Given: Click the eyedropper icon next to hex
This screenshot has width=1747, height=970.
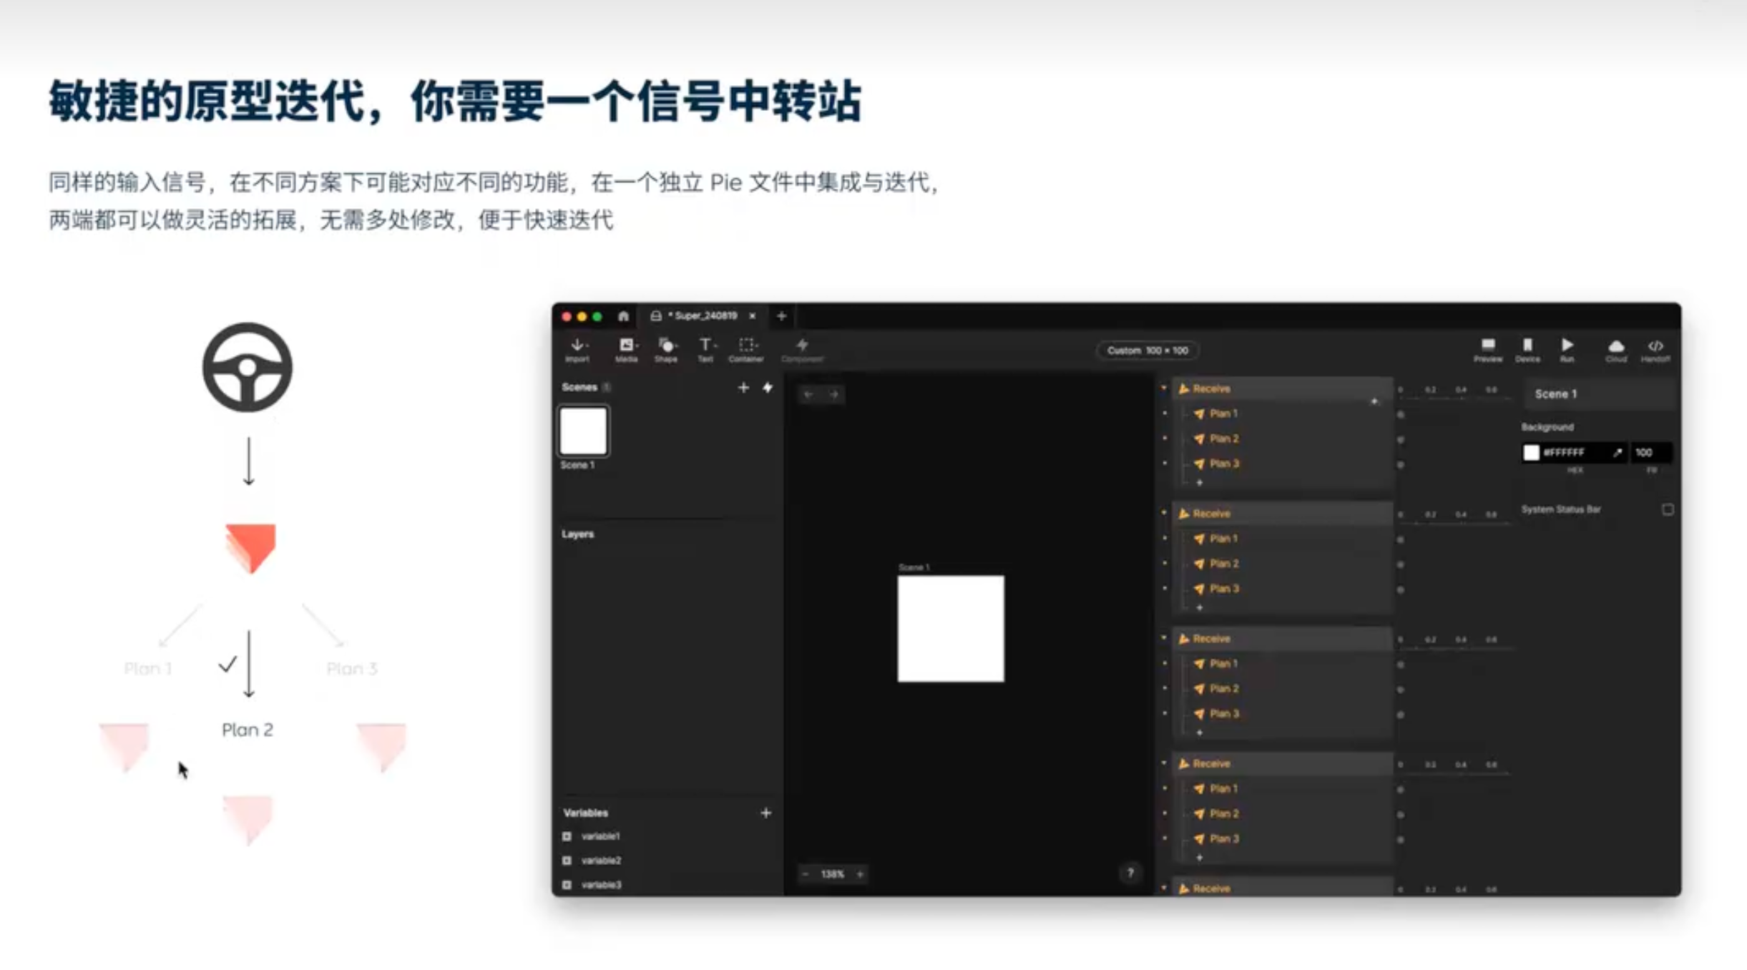Looking at the screenshot, I should [x=1617, y=453].
